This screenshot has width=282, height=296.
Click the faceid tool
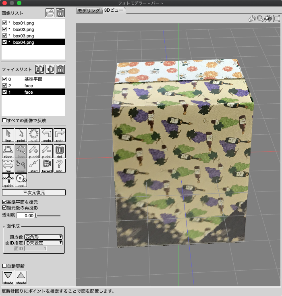pyautogui.click(x=47, y=165)
